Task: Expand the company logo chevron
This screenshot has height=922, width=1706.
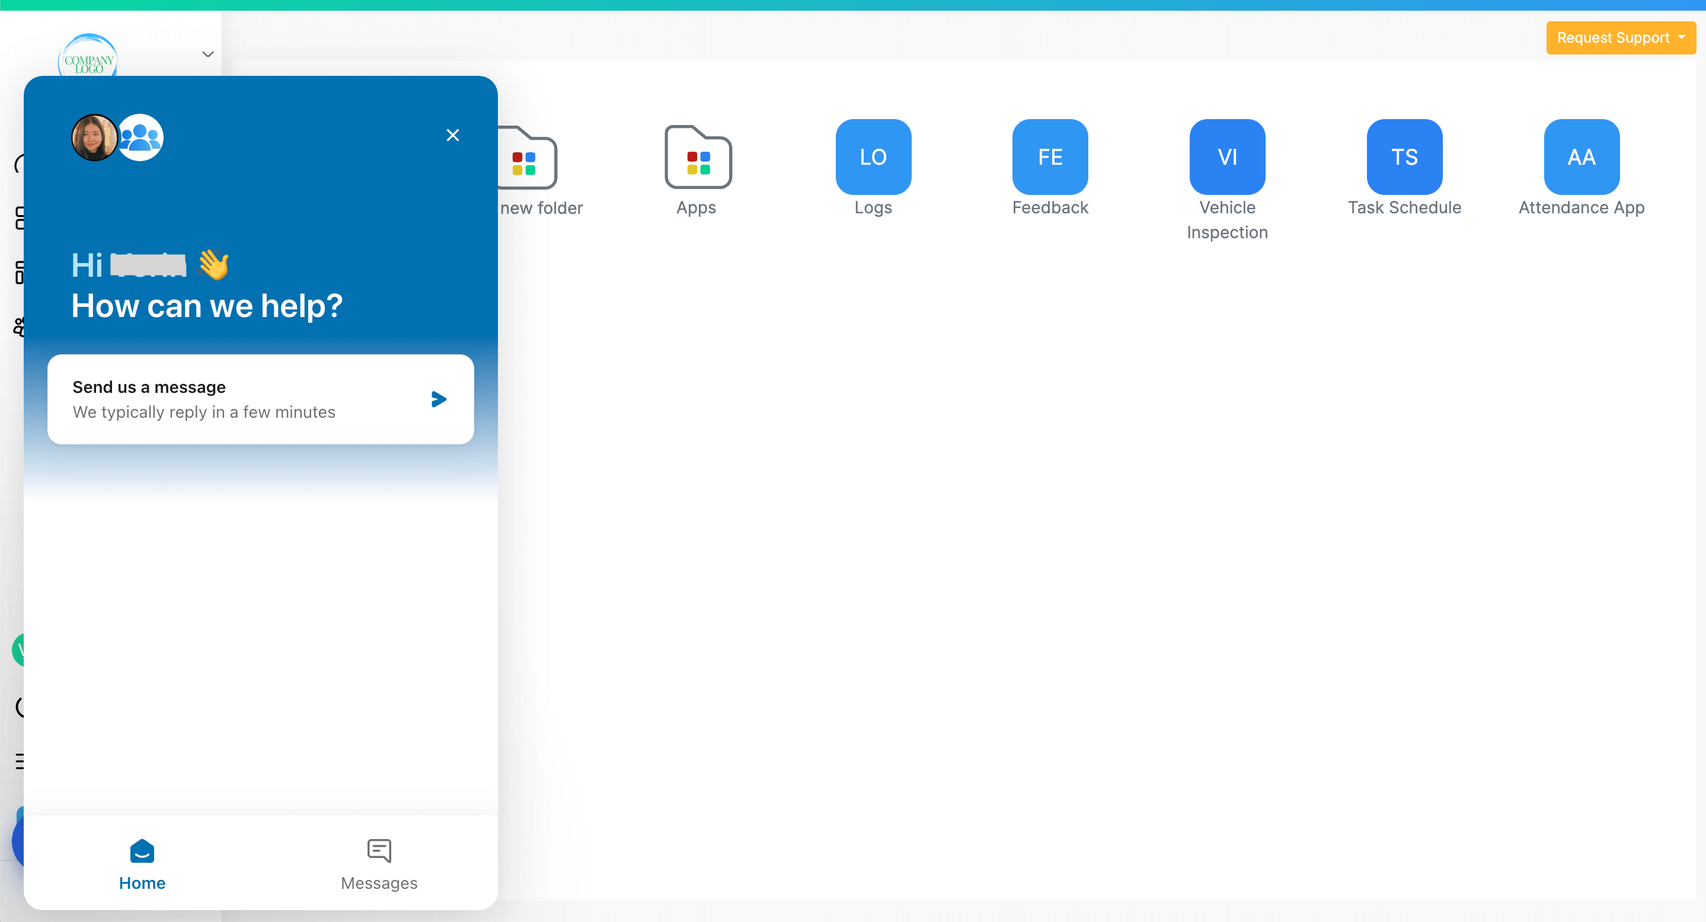Action: (208, 55)
